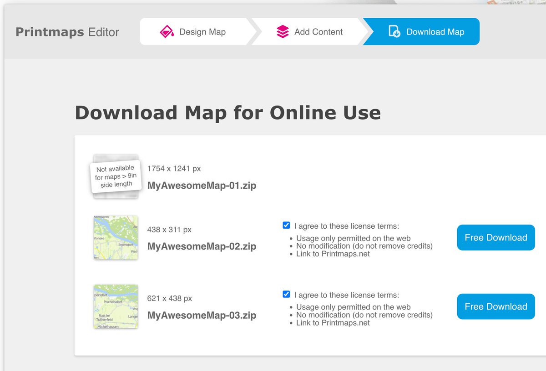
Task: Click the Add Content layers icon
Action: [x=283, y=32]
